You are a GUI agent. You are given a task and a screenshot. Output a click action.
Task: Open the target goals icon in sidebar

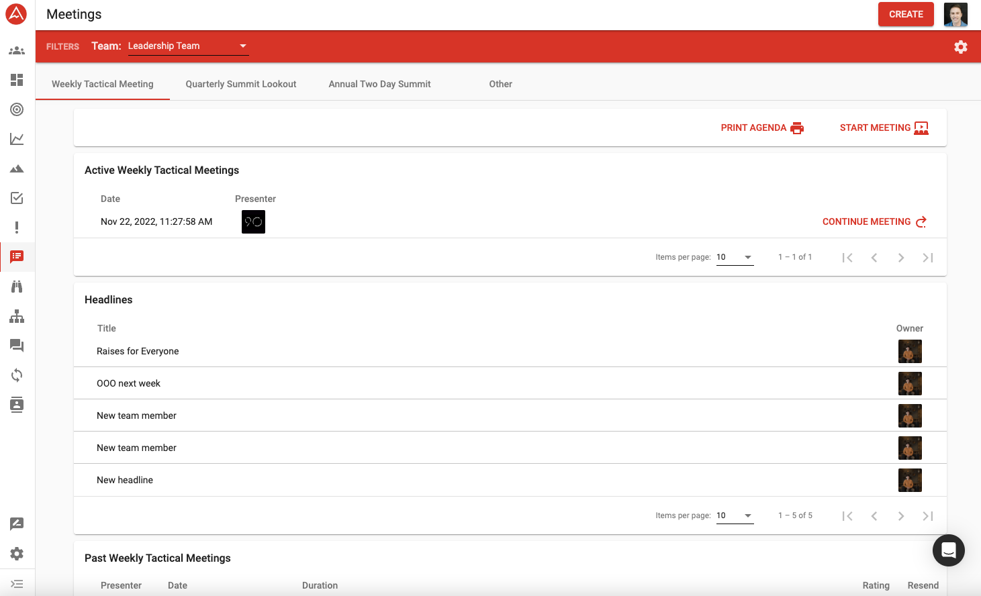click(x=17, y=109)
